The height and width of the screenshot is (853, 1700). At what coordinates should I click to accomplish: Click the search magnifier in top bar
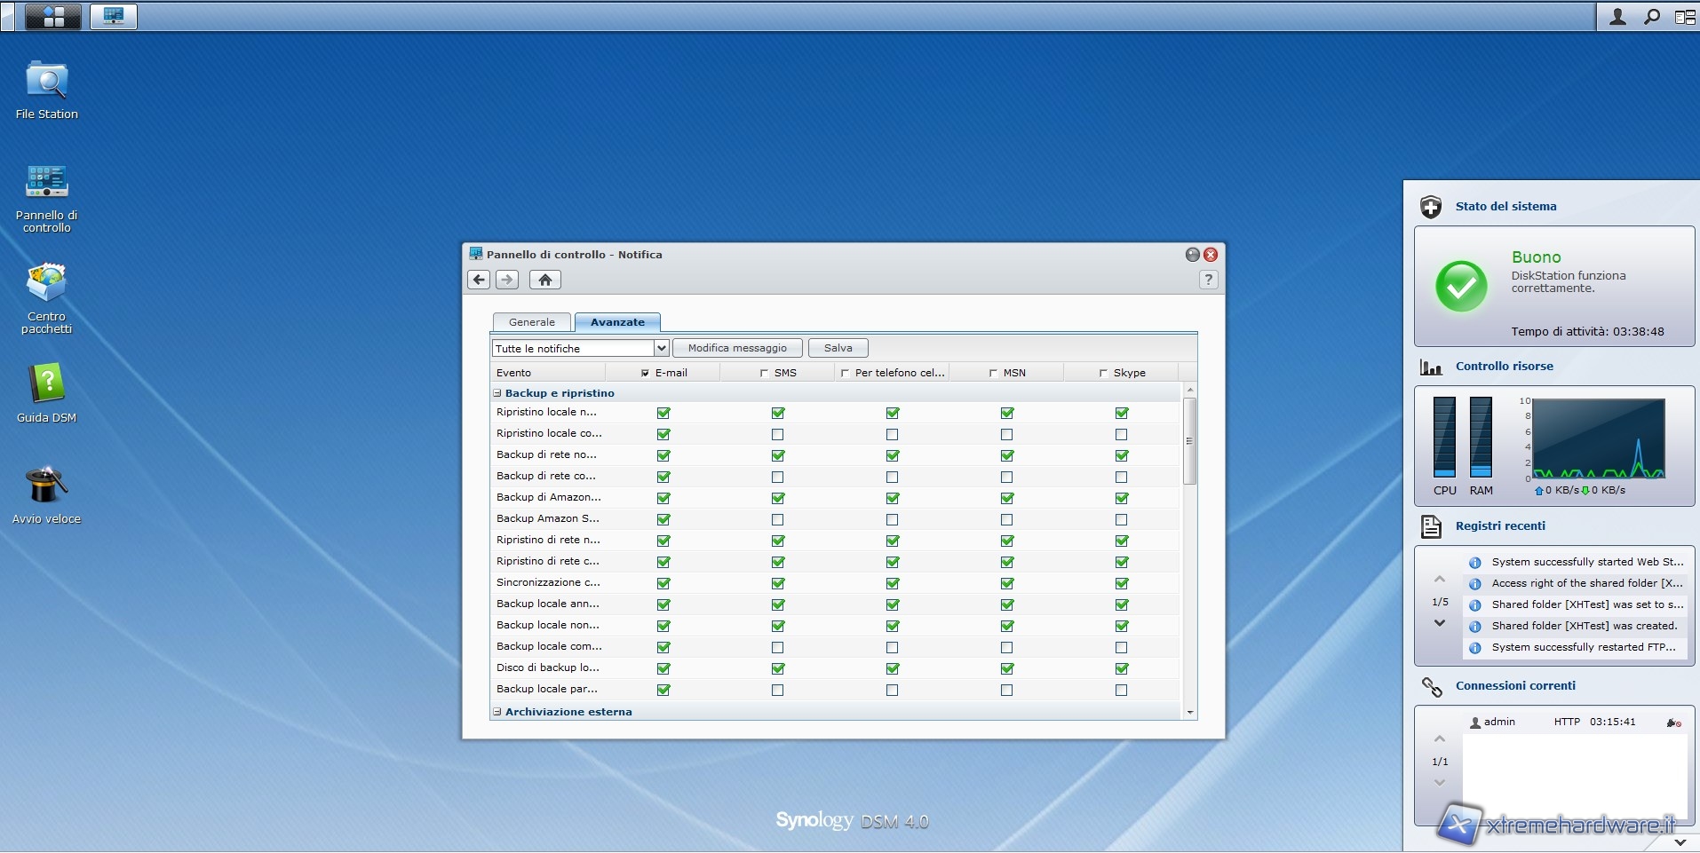pyautogui.click(x=1651, y=16)
